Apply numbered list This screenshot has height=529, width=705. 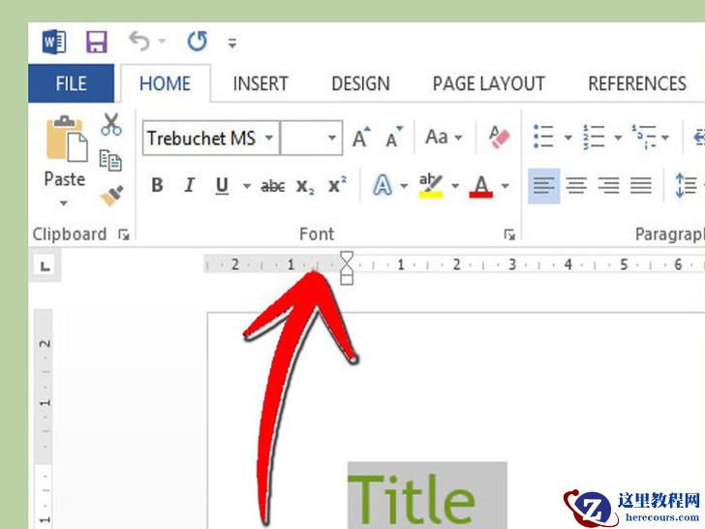point(594,137)
